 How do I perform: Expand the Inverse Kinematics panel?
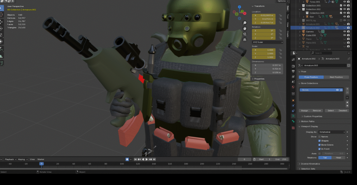coord(310,164)
